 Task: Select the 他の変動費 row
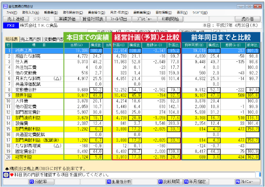coord(132,73)
